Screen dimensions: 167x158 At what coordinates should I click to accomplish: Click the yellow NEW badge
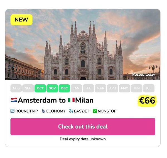21,20
